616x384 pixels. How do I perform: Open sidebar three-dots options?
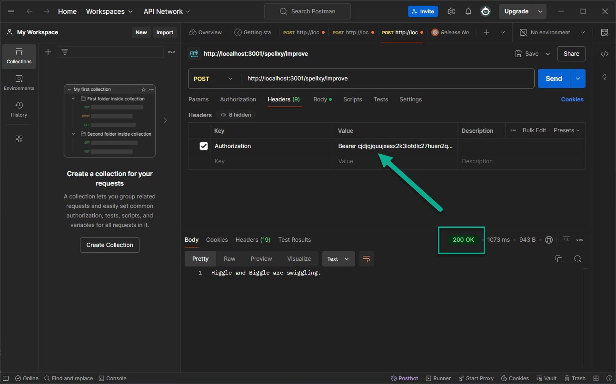tap(171, 52)
